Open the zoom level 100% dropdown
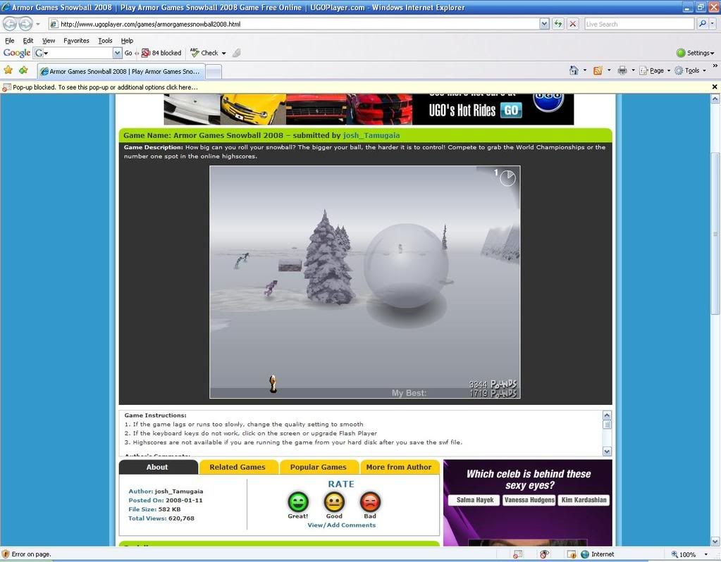Screen dimensions: 721x562 point(706,554)
